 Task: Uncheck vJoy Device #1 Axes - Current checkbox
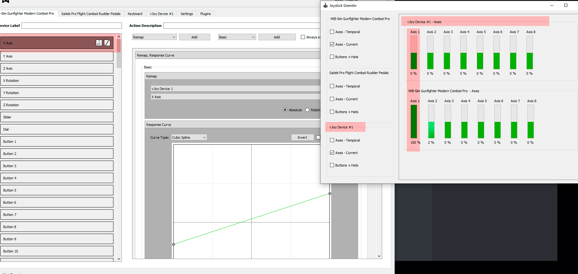click(332, 153)
